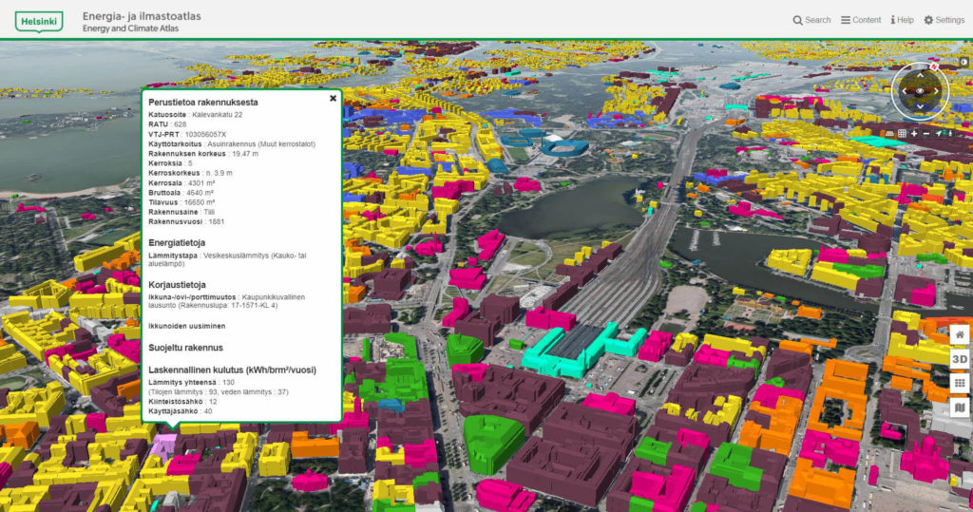Open the Content menu
The width and height of the screenshot is (973, 512).
coord(861,20)
